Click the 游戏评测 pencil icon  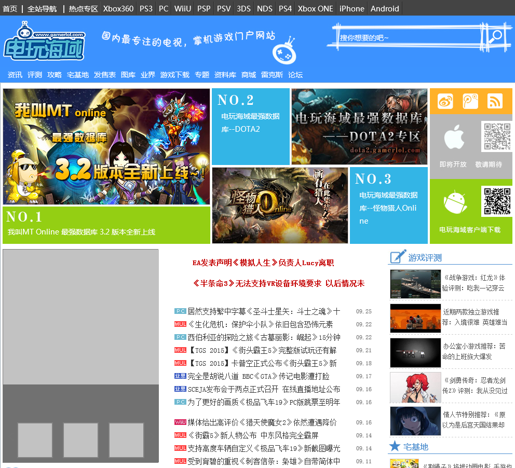tap(398, 256)
